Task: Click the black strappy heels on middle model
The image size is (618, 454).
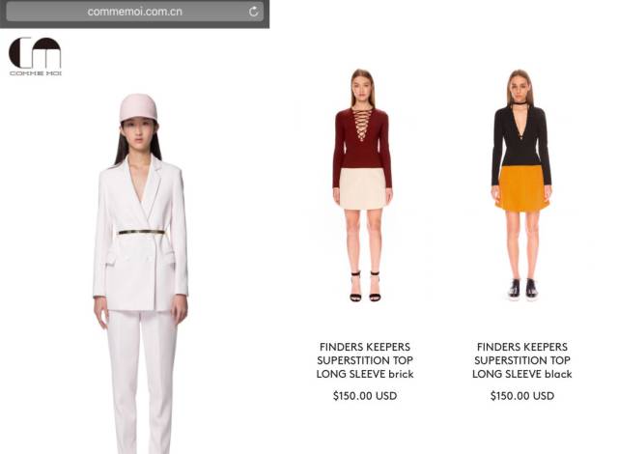Action: 365,287
